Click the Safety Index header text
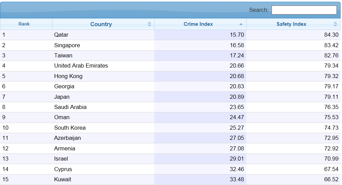 [x=291, y=24]
